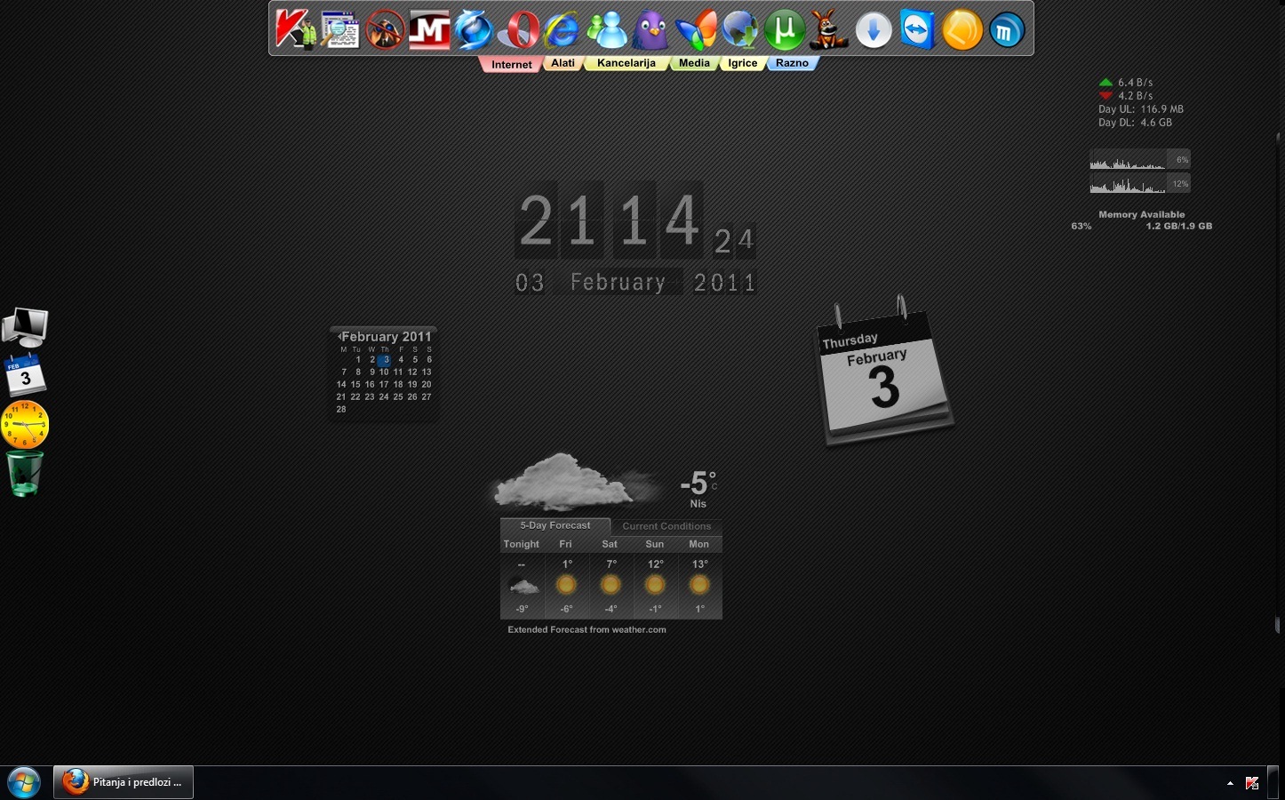Launch Kaspersky from the dock
The height and width of the screenshot is (800, 1285).
pyautogui.click(x=296, y=29)
